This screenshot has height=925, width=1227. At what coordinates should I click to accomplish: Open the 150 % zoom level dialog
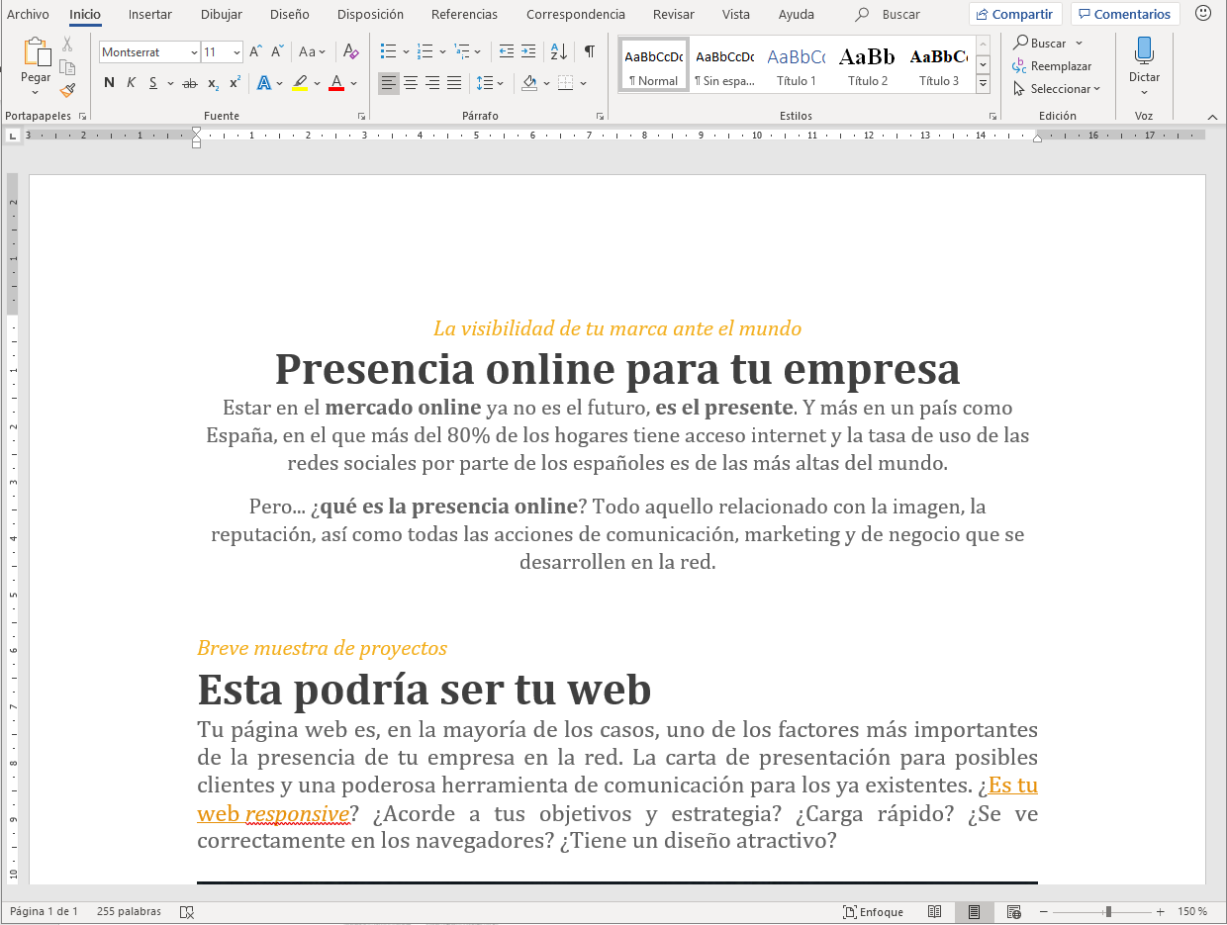(x=1192, y=911)
